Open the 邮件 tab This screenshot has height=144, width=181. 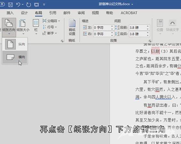[67, 13]
